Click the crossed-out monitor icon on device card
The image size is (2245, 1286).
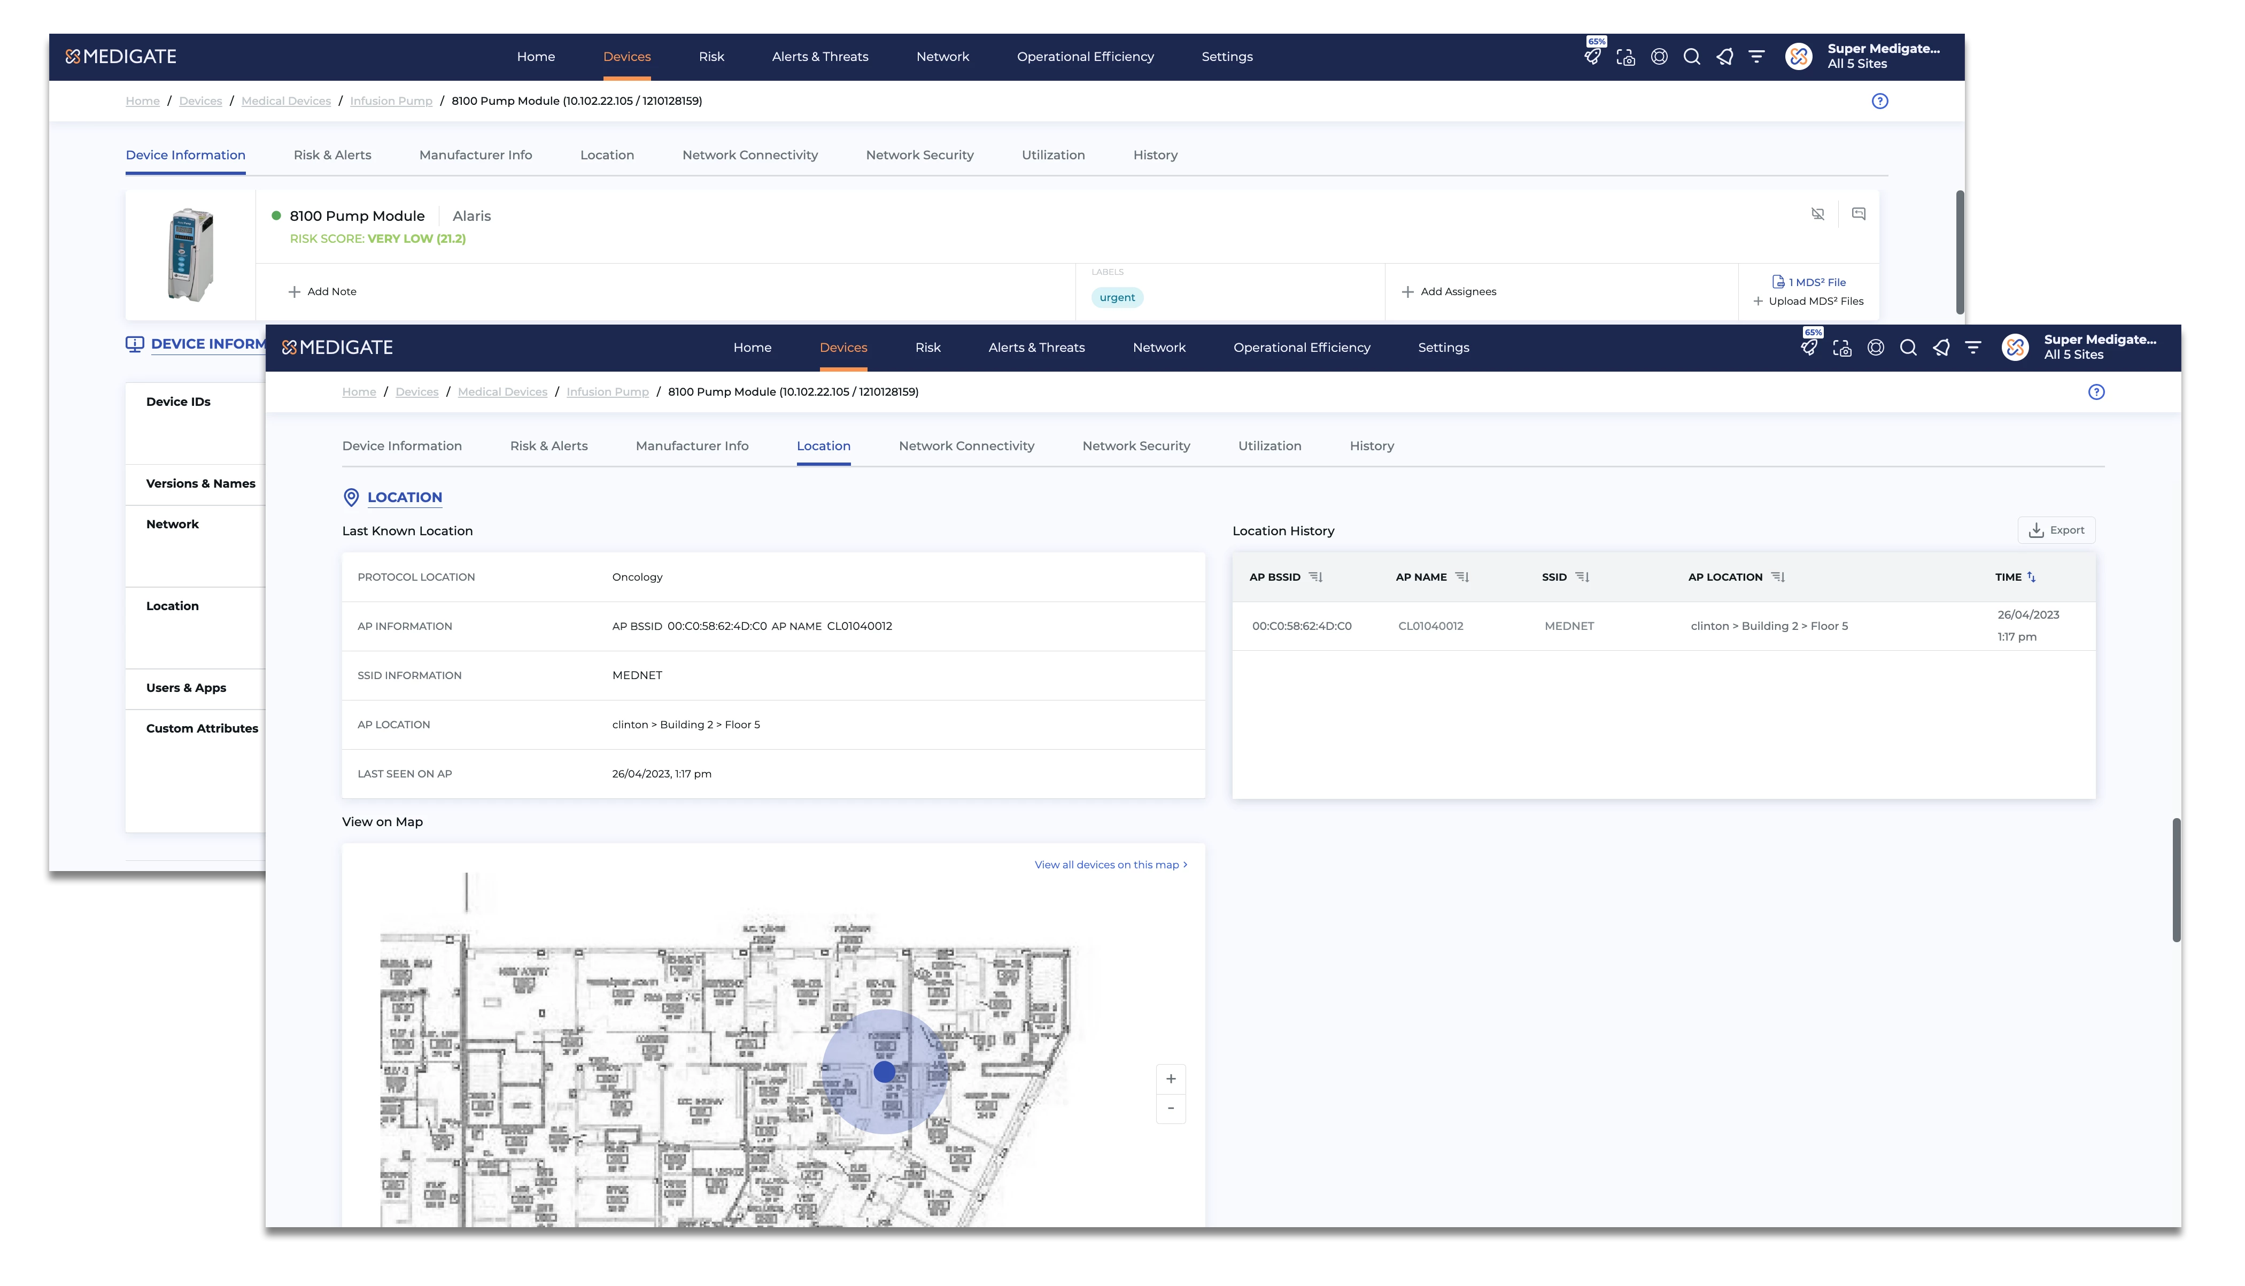pyautogui.click(x=1818, y=214)
